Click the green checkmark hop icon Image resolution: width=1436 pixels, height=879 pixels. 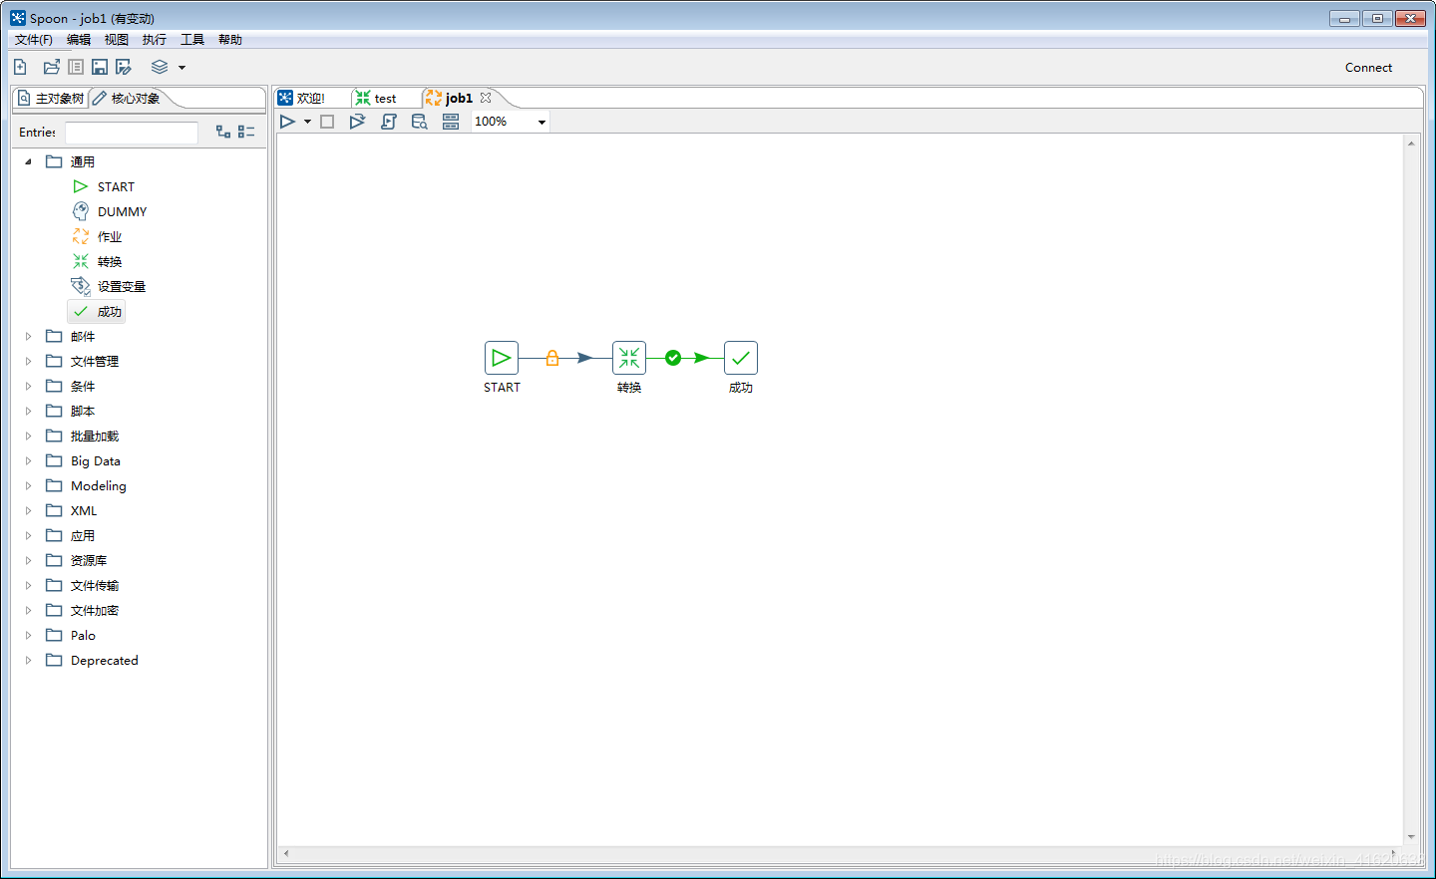tap(673, 358)
